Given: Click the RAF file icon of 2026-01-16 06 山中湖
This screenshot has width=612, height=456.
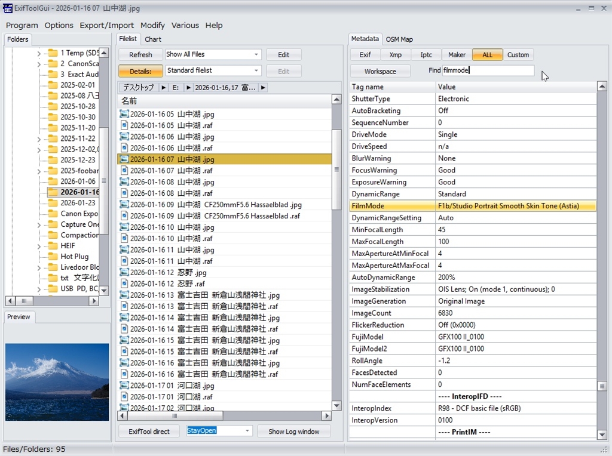Looking at the screenshot, I should click(124, 148).
